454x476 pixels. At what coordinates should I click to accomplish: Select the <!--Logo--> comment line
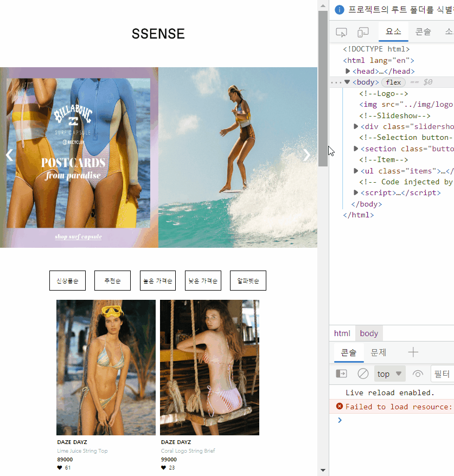(383, 93)
